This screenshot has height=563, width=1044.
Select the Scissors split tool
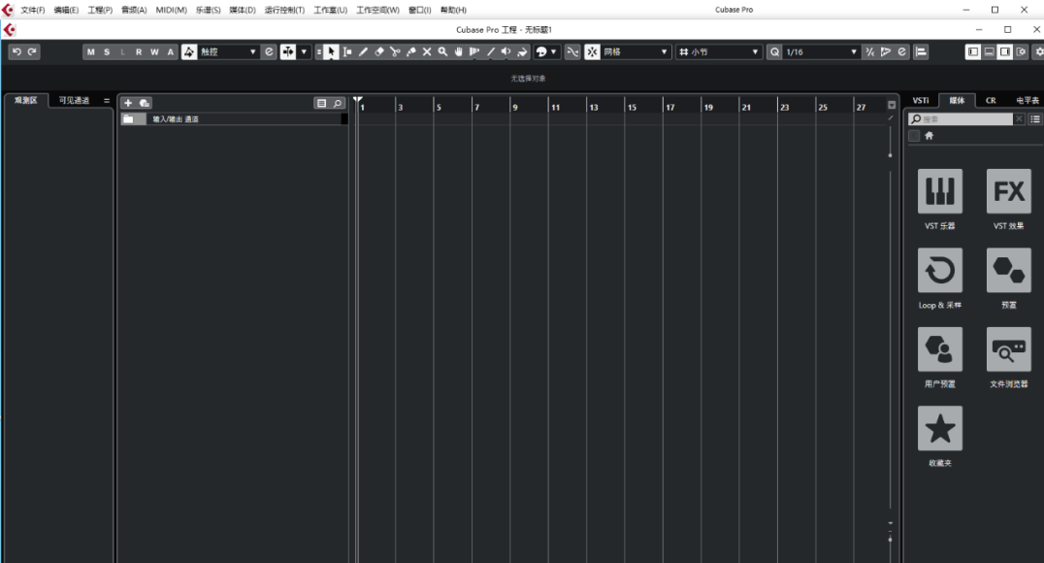395,51
